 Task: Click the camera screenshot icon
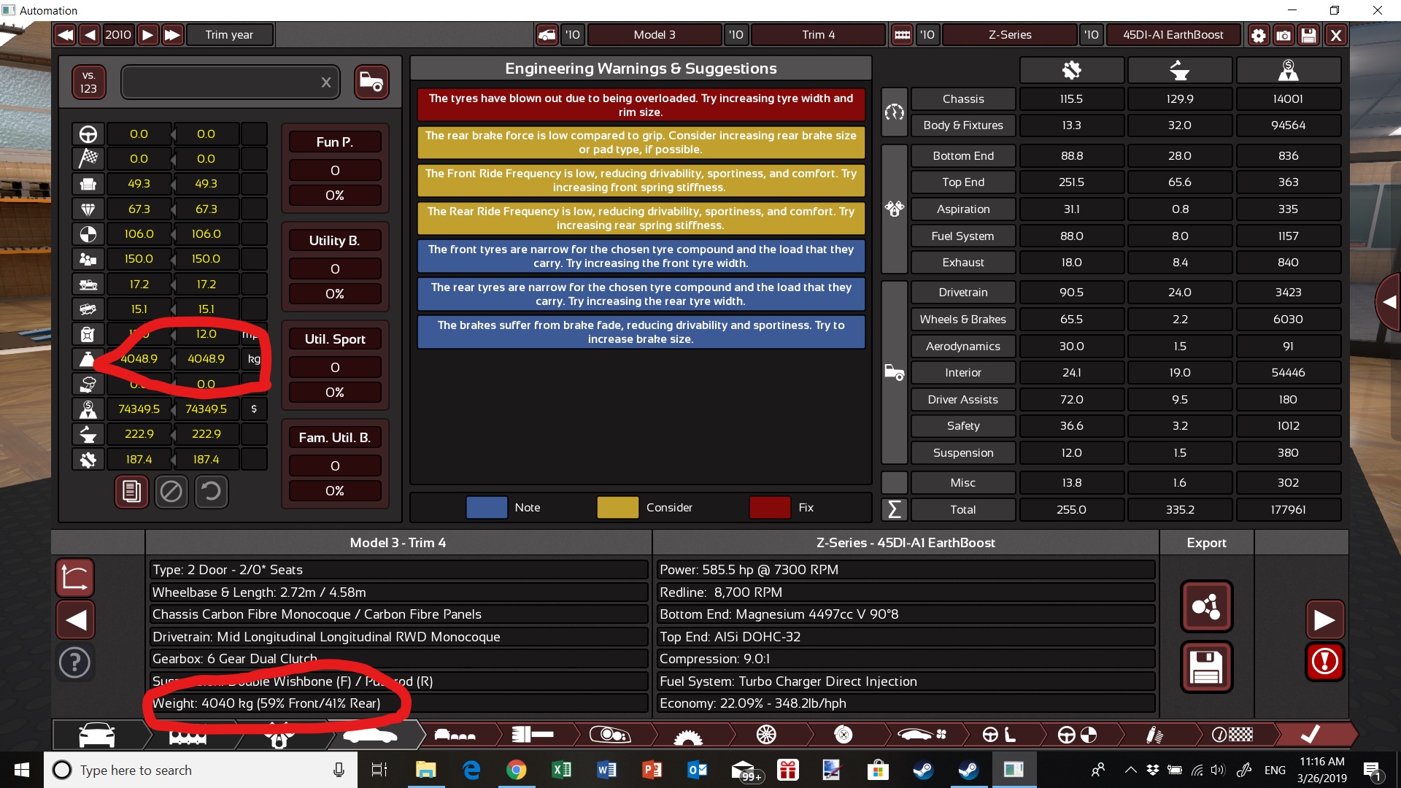click(x=1284, y=35)
